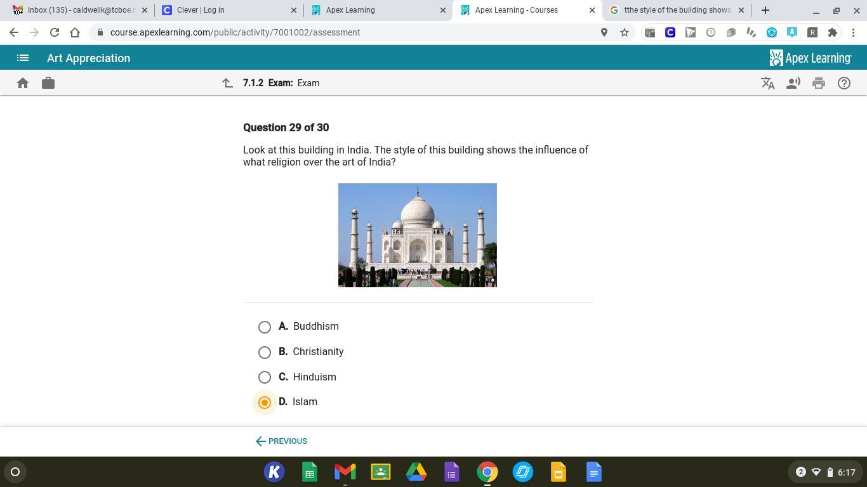867x487 pixels.
Task: Click the translate language icon
Action: 768,83
